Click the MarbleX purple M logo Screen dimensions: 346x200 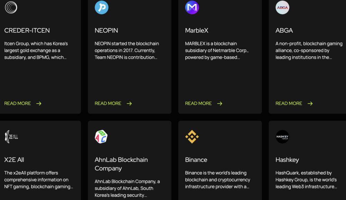[x=192, y=8]
